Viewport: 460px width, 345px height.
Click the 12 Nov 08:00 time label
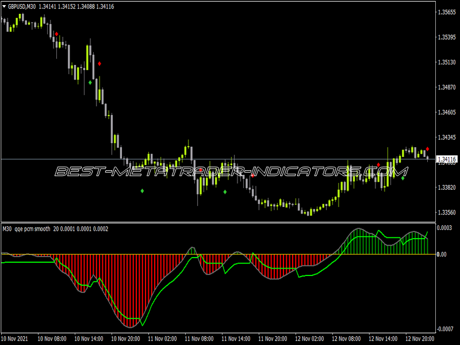pyautogui.click(x=347, y=339)
